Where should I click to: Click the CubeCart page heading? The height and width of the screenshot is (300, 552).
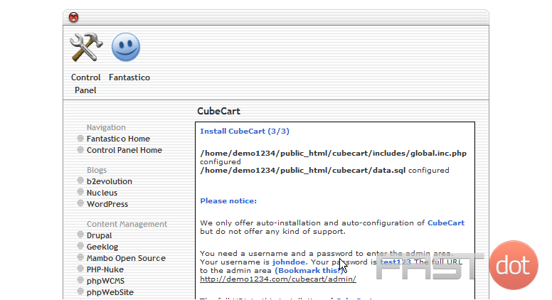pyautogui.click(x=218, y=111)
